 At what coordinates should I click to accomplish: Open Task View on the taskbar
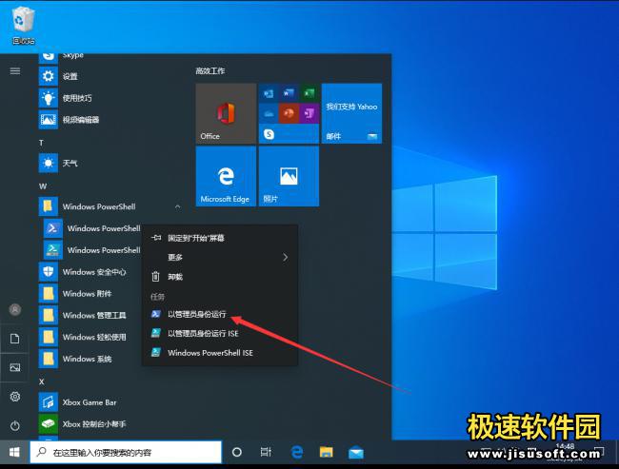point(266,452)
